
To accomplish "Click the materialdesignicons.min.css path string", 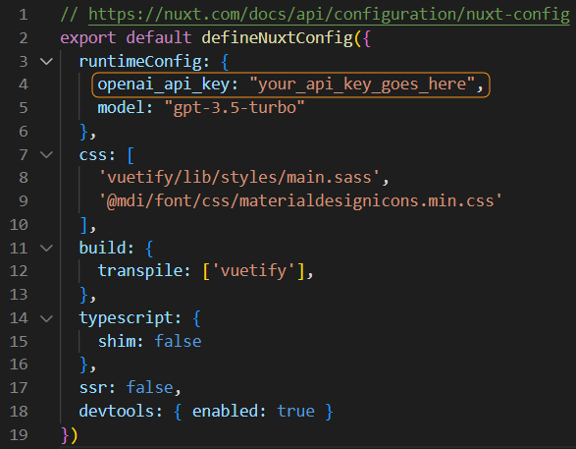I will [300, 201].
